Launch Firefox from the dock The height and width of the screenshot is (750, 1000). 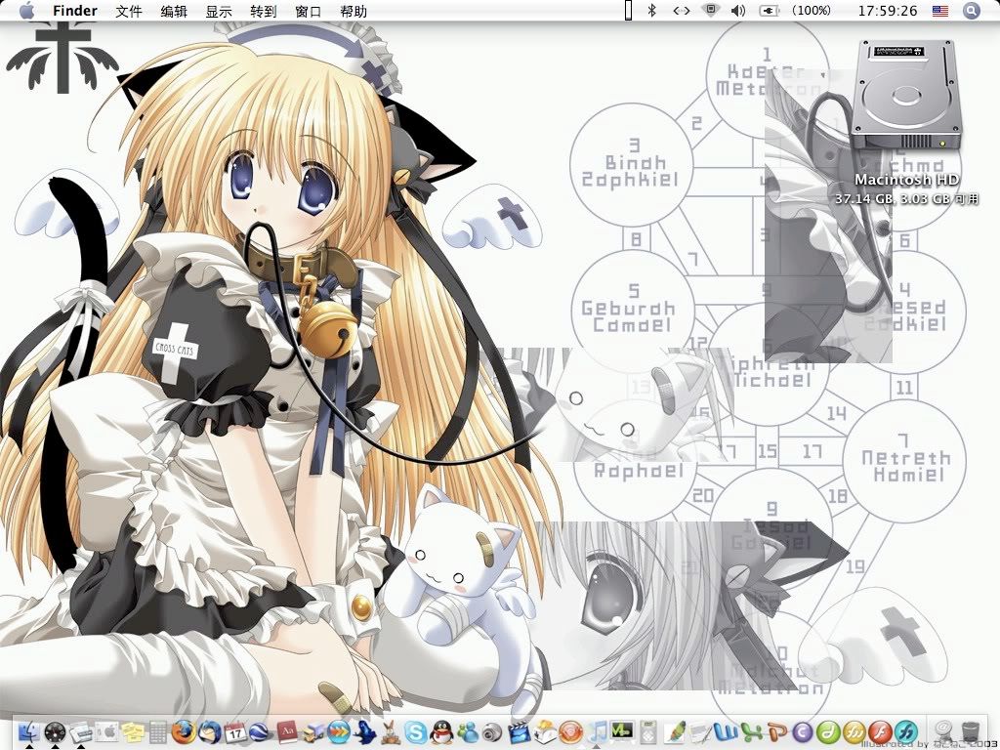[x=184, y=731]
